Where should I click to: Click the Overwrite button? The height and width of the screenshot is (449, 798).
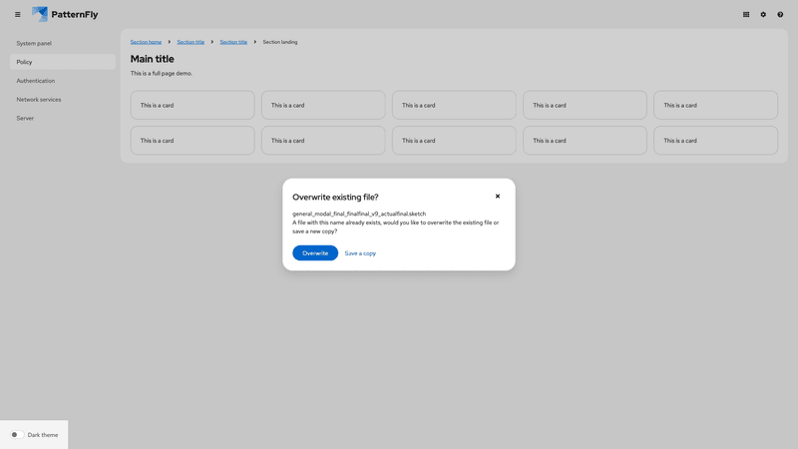coord(315,253)
